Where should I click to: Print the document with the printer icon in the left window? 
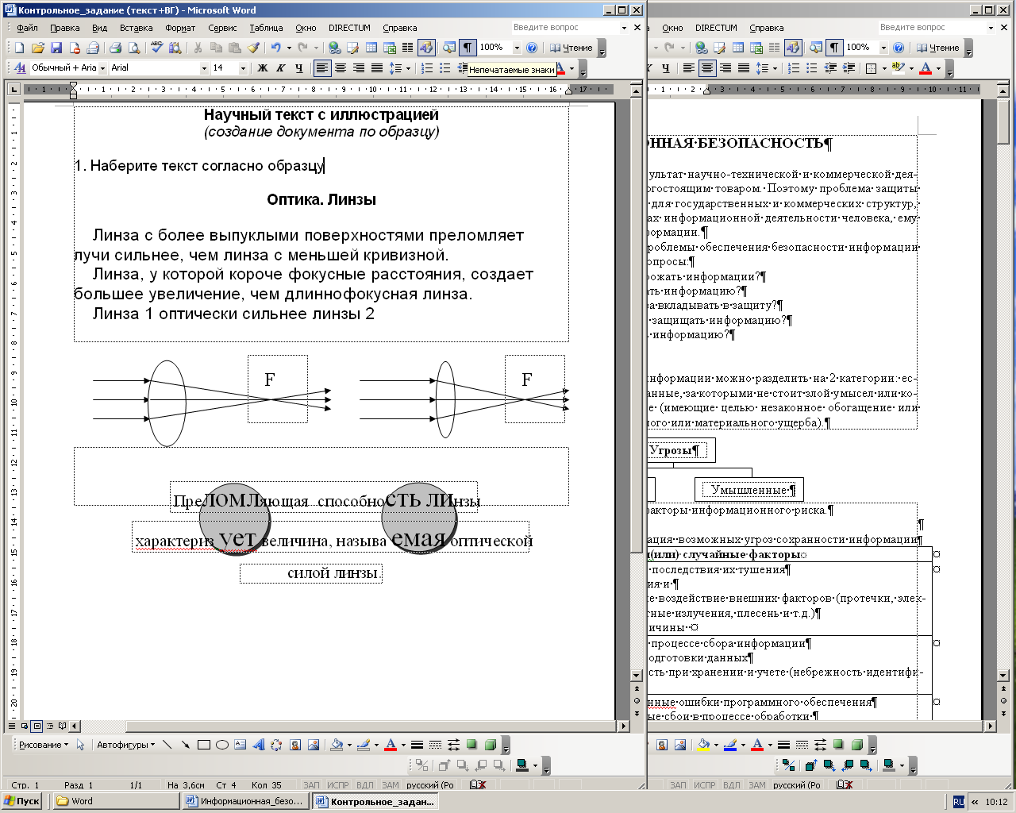[116, 48]
